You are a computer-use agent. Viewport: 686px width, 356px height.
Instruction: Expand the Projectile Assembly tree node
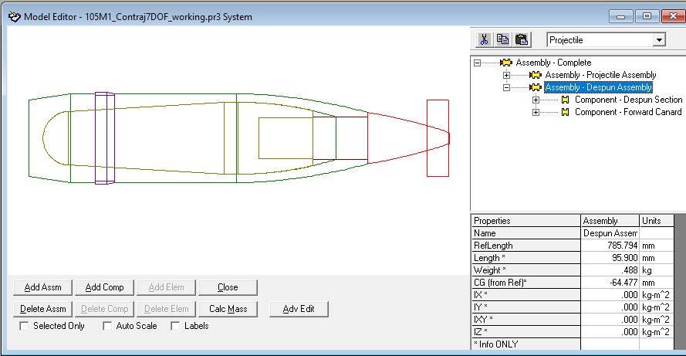click(x=506, y=75)
